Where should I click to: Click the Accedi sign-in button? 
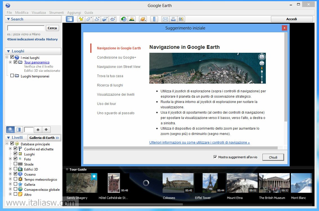point(292,19)
